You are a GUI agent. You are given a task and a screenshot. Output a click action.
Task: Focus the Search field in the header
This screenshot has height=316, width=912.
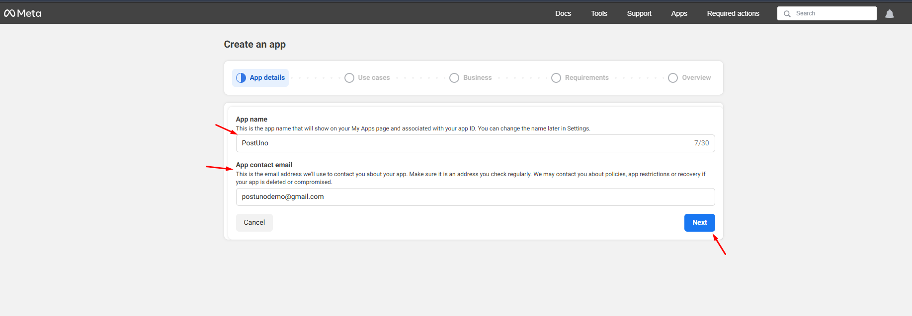832,13
